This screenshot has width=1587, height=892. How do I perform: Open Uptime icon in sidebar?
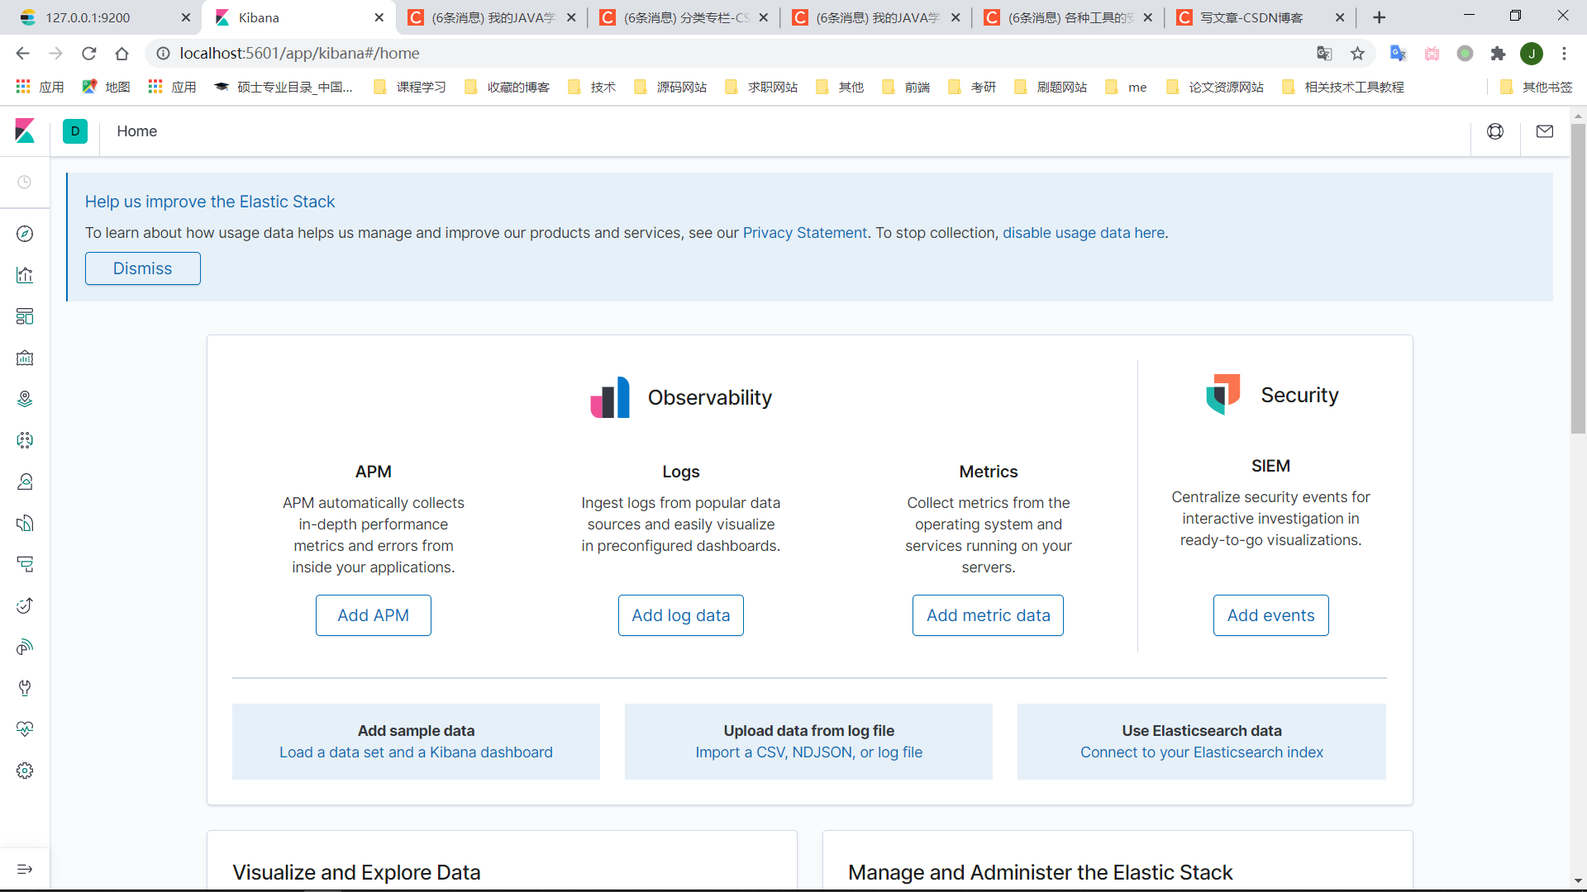pyautogui.click(x=25, y=605)
